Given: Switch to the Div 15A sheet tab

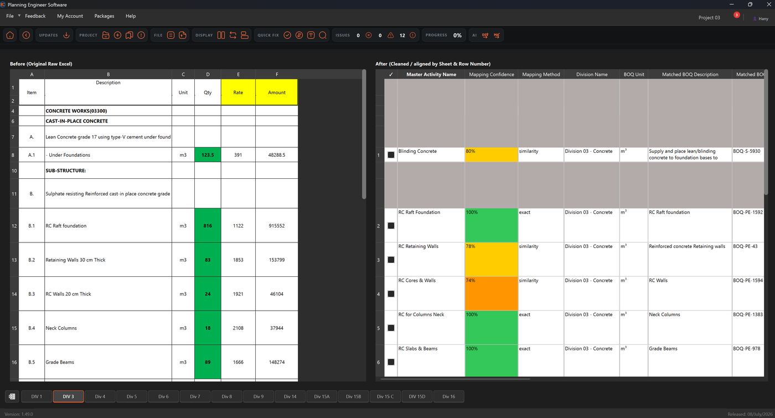Looking at the screenshot, I should 322,396.
